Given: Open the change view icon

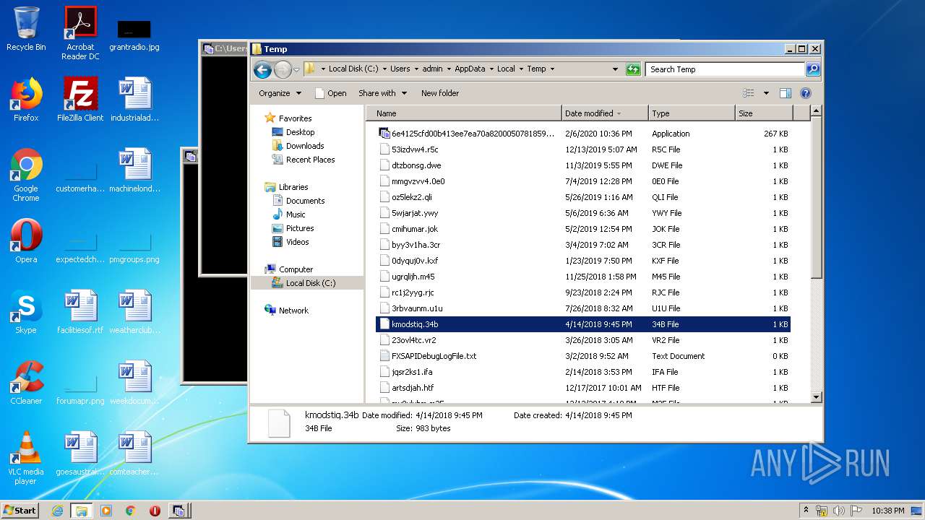Looking at the screenshot, I should coord(749,93).
